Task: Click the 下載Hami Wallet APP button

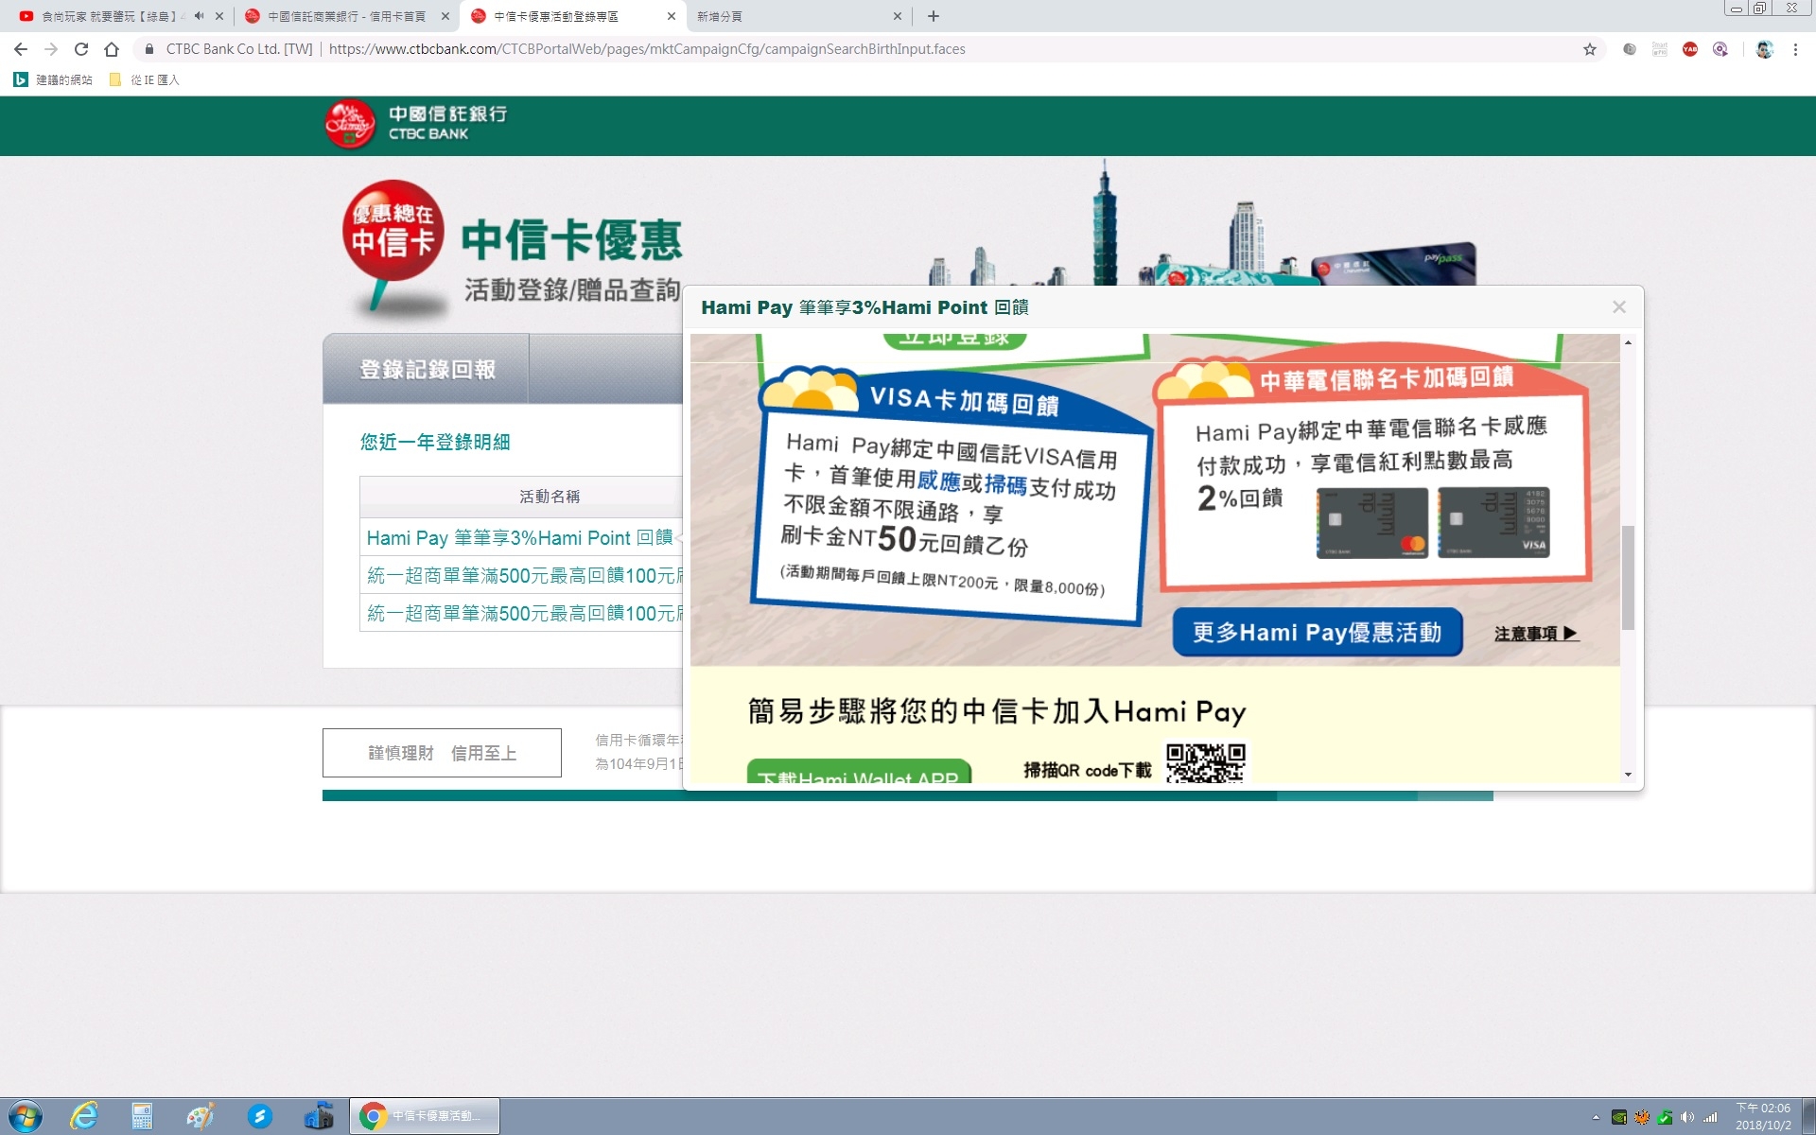Action: 859,771
